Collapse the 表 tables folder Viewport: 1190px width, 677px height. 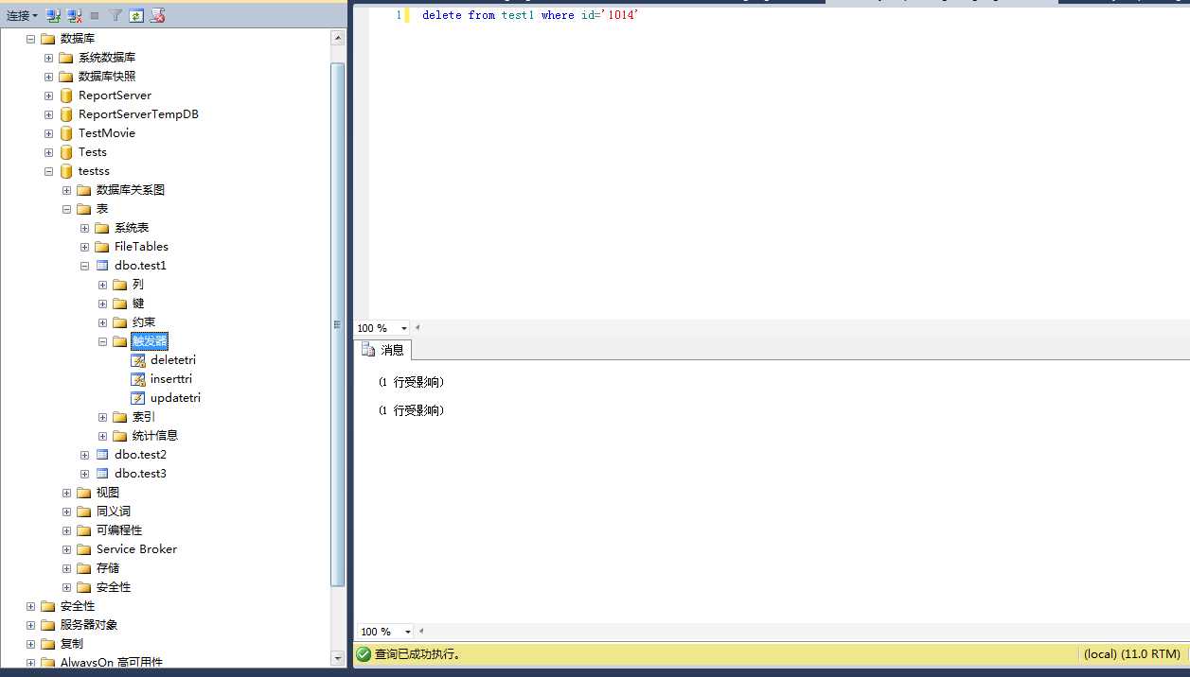tap(66, 209)
